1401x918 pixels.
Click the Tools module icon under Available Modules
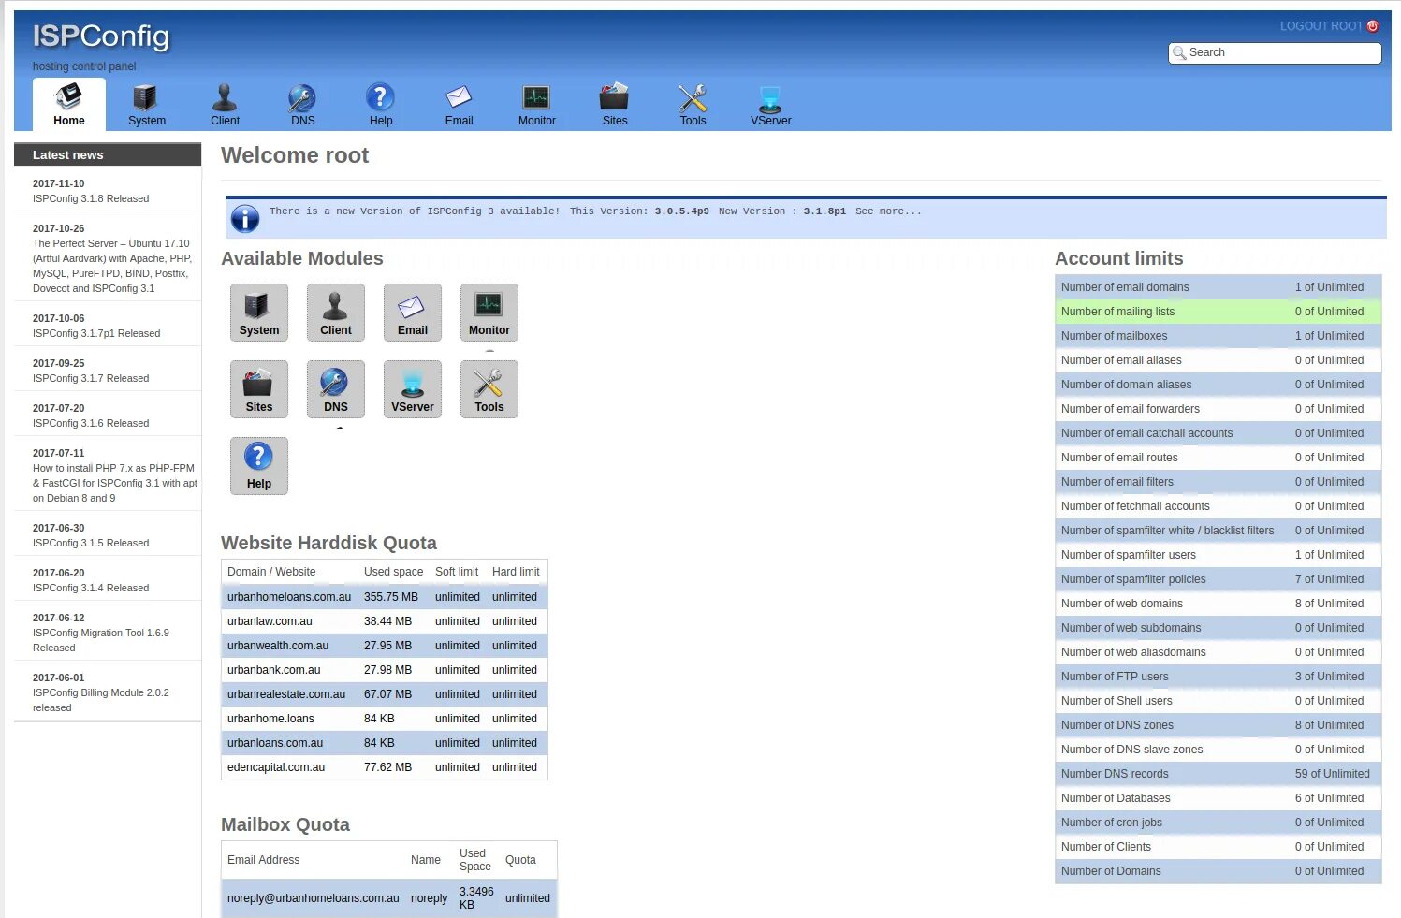pyautogui.click(x=489, y=389)
